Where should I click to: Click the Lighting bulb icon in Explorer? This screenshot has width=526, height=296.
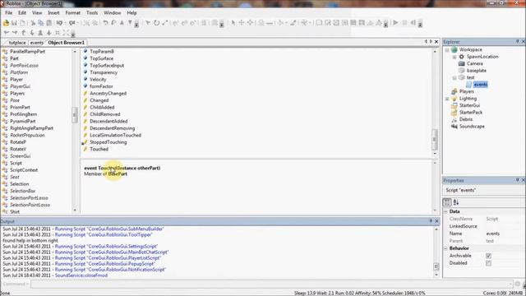(454, 99)
